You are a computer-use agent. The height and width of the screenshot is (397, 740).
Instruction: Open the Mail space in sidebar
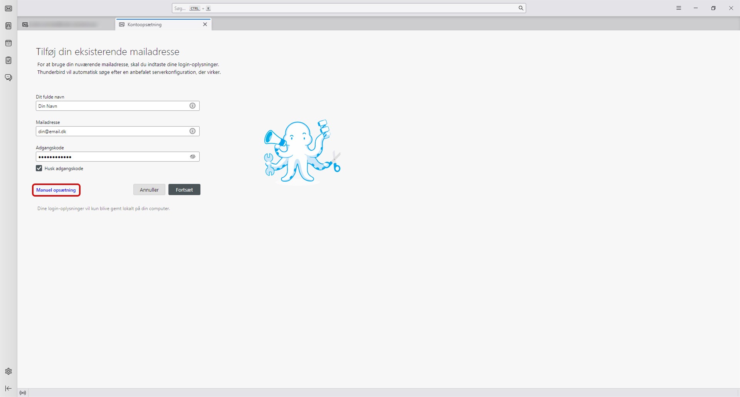point(8,8)
